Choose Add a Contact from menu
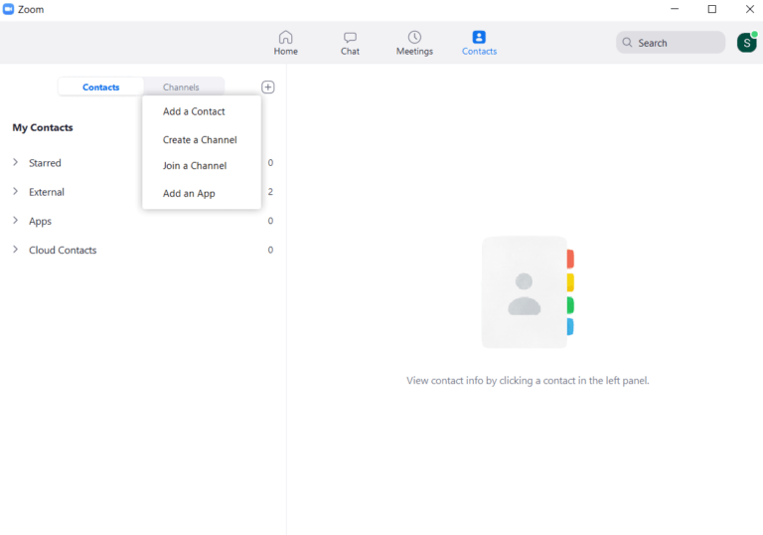Screen dimensions: 763x535 point(194,111)
